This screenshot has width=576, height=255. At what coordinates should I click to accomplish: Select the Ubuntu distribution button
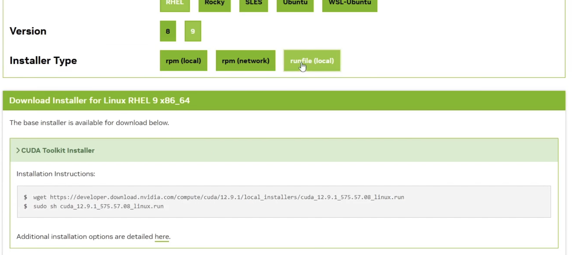(x=295, y=4)
